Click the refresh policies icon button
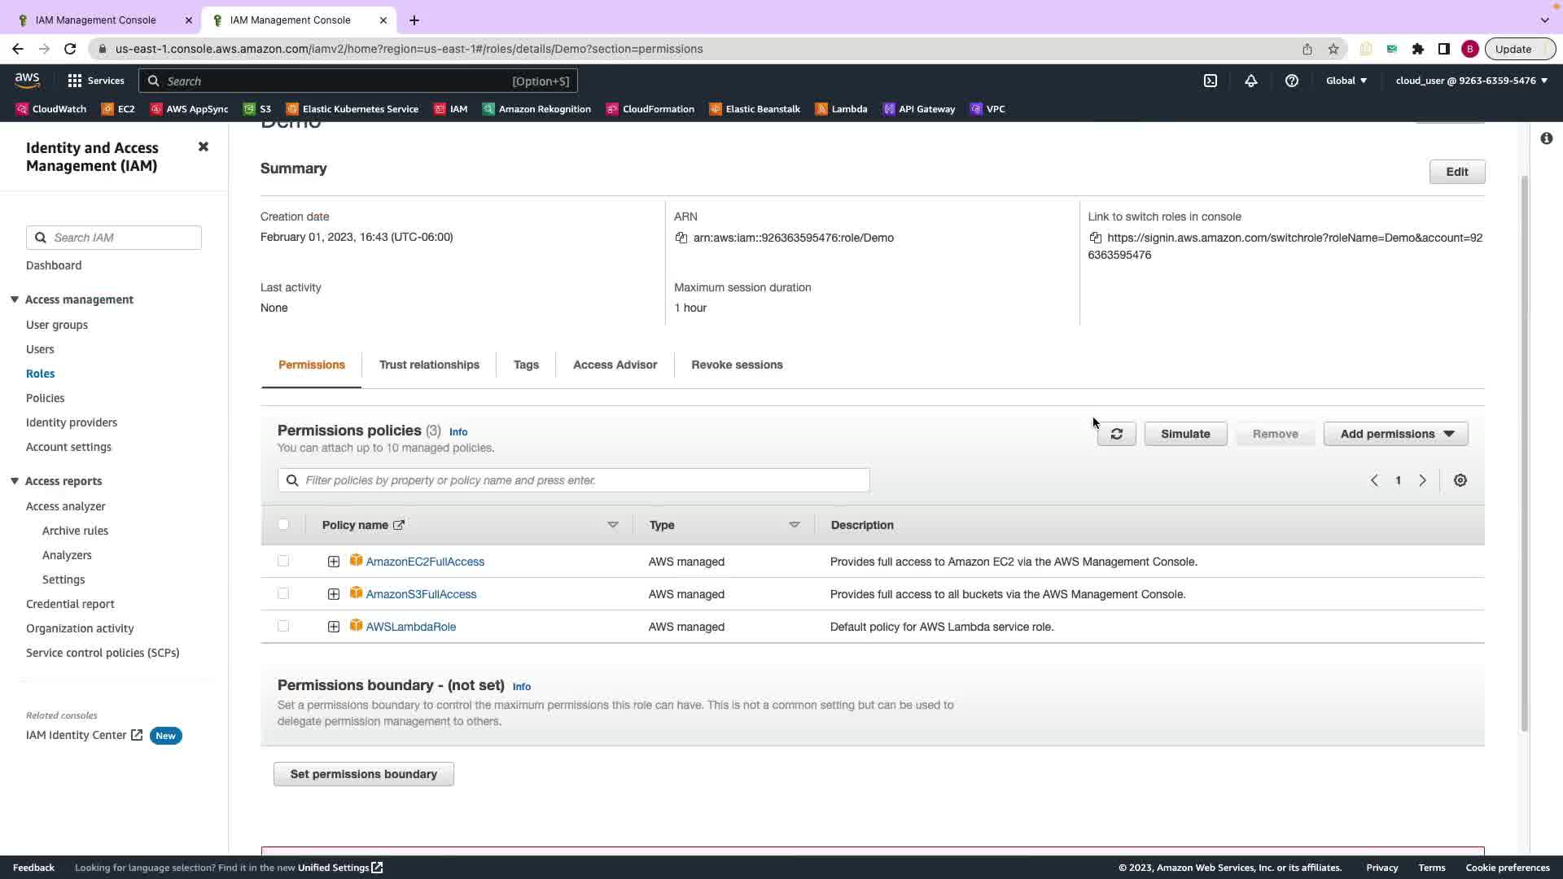 [x=1116, y=434]
